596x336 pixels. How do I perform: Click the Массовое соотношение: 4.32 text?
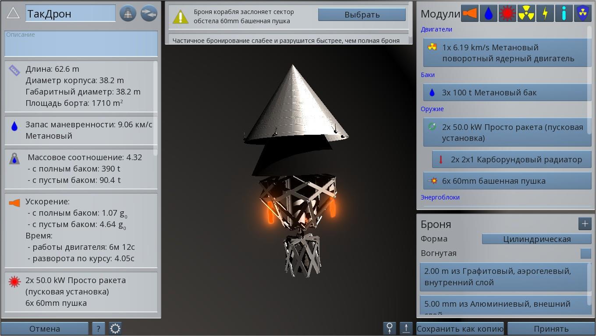[x=85, y=157]
